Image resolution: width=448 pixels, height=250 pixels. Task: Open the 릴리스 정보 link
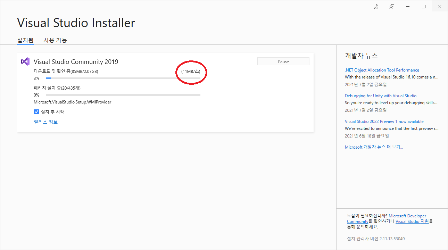(45, 122)
